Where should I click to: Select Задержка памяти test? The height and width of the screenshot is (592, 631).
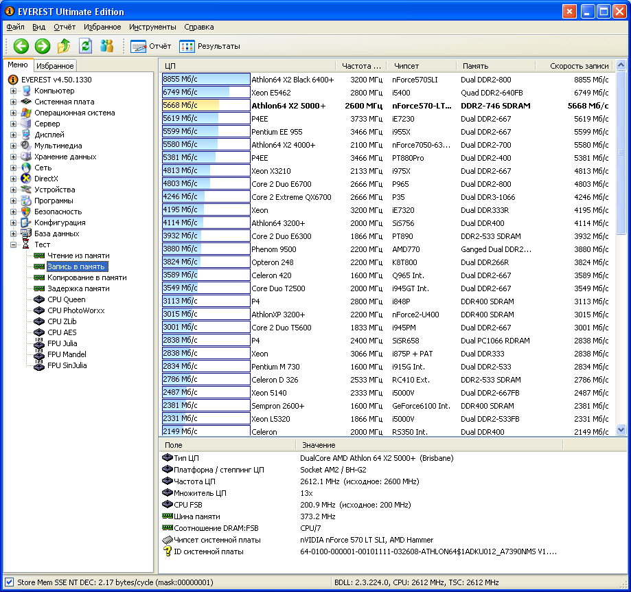(x=78, y=288)
